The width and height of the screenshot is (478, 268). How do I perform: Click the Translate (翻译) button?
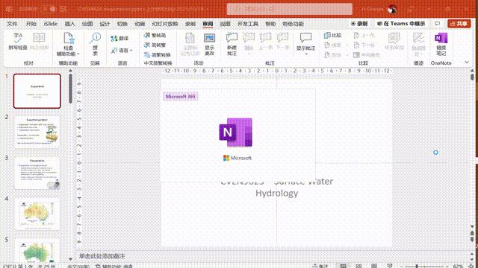pos(119,39)
